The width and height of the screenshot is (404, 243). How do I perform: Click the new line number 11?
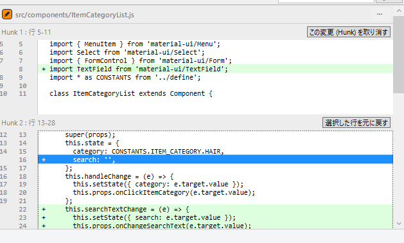22,93
